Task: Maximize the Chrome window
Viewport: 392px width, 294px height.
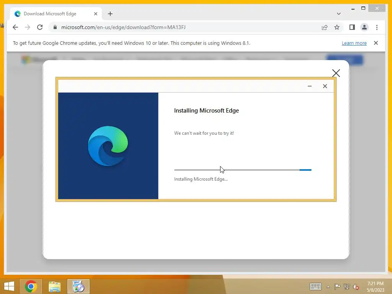Action: [363, 8]
